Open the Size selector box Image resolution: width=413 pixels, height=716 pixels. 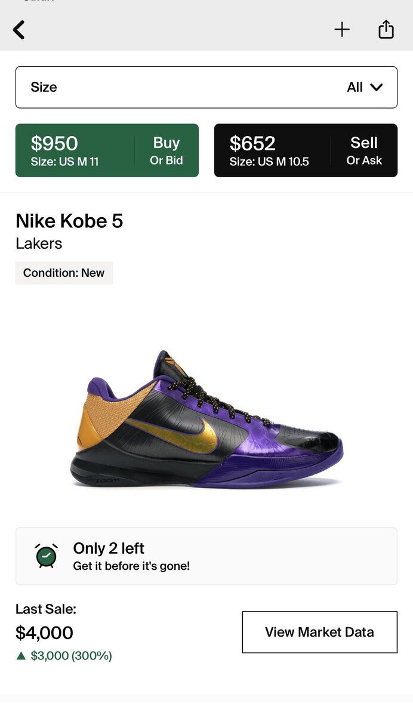pyautogui.click(x=206, y=87)
